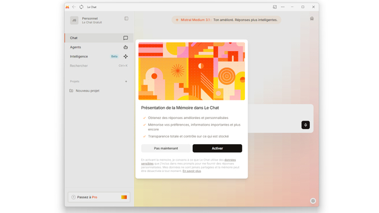Screen dimensions: 379x213
Task: Open the Agents section
Action: coord(99,47)
